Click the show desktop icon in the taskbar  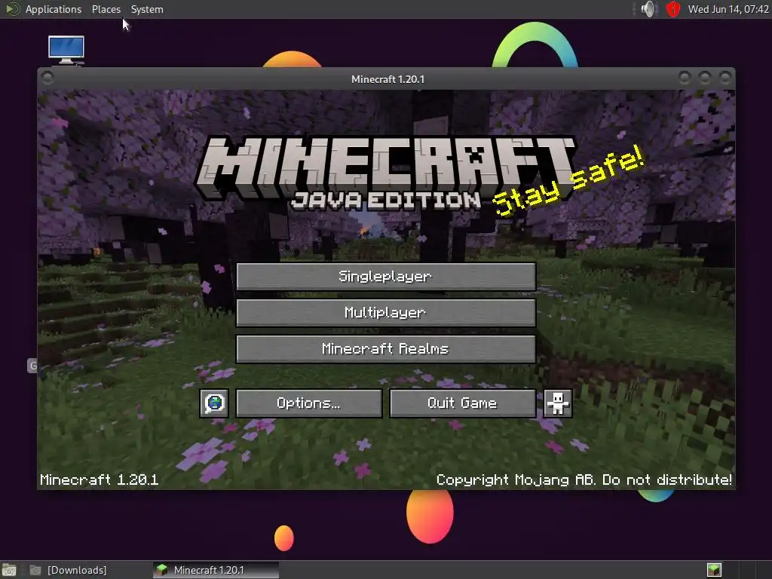tap(9, 570)
